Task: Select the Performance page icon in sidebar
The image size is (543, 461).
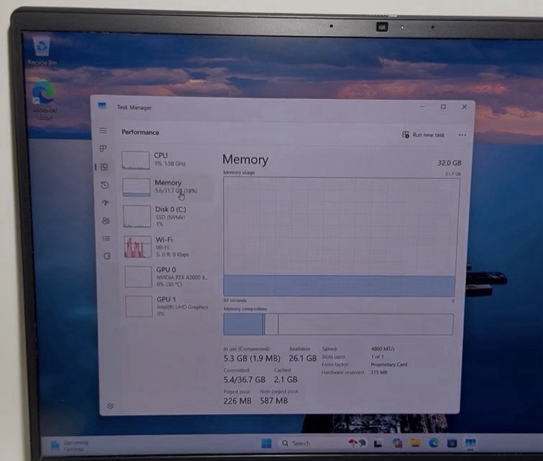Action: (x=104, y=168)
